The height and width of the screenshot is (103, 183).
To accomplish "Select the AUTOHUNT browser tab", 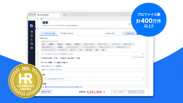I will coord(50,15).
